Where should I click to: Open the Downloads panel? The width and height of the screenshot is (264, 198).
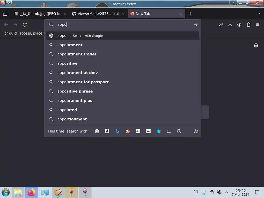point(230,24)
